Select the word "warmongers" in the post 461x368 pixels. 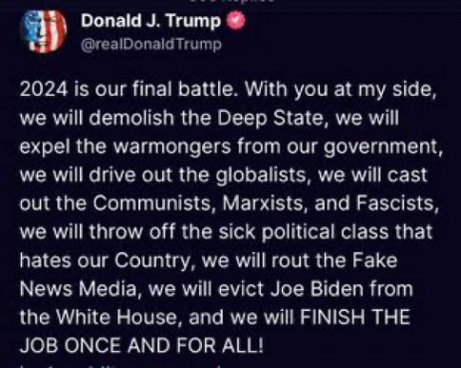pyautogui.click(x=172, y=146)
